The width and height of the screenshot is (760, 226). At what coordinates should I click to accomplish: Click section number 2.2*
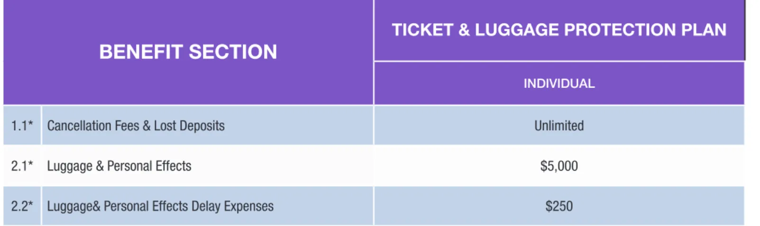click(x=22, y=206)
